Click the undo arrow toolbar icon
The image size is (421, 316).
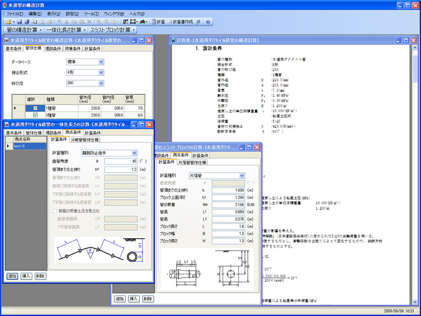coord(59,22)
